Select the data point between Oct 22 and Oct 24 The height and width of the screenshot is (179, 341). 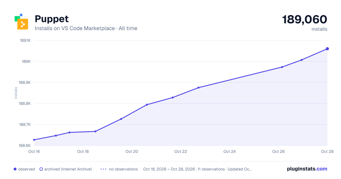click(198, 88)
